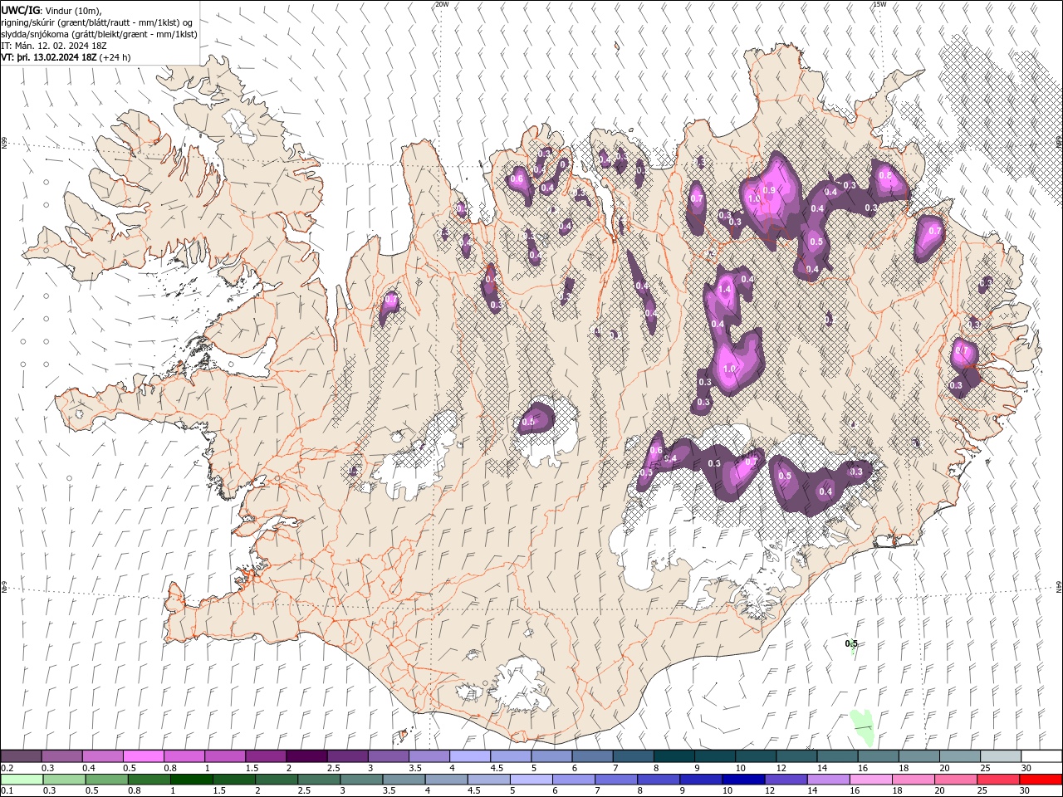
Task: Click the 'UWC/IG: Vindur (10m)' title line
Action: point(51,10)
